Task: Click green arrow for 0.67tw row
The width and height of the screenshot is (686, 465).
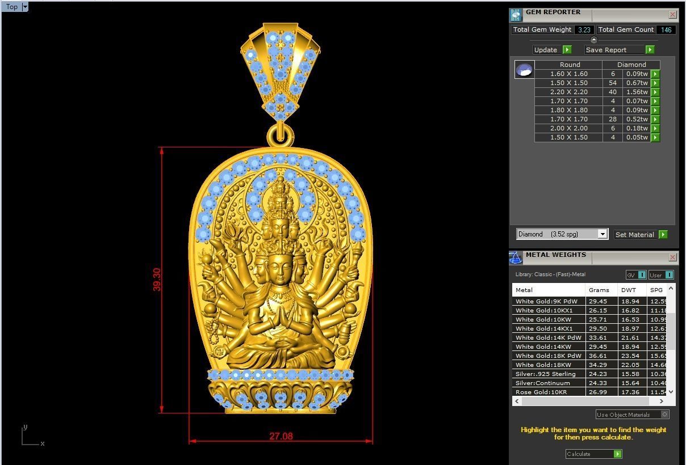Action: 655,83
